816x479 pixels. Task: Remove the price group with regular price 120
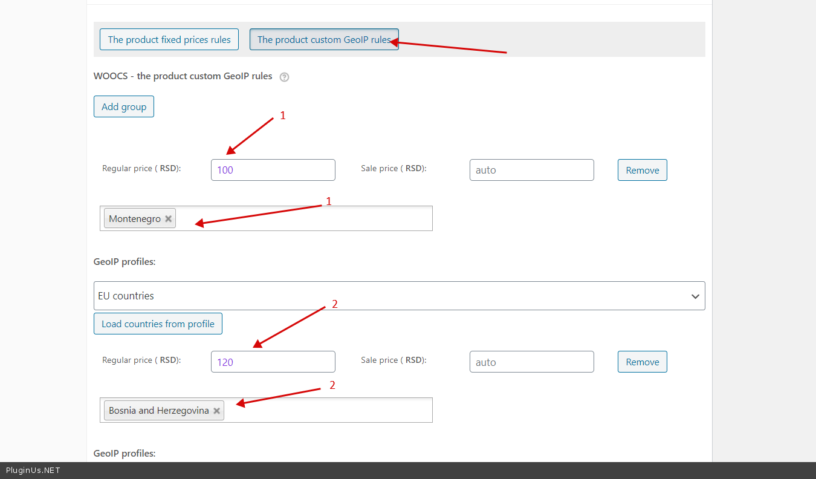click(x=642, y=362)
